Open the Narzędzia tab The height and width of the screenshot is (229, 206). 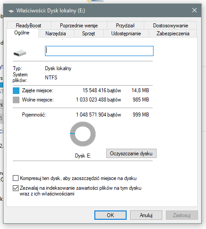(56, 34)
